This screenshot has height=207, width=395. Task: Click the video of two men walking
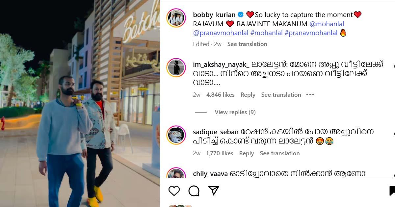pos(80,103)
